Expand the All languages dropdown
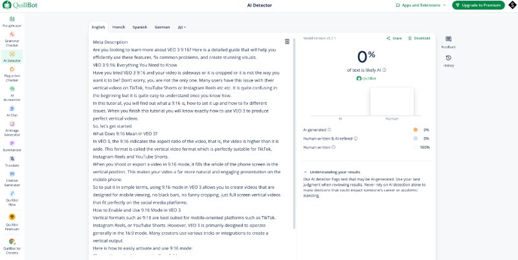The image size is (518, 260). click(181, 27)
